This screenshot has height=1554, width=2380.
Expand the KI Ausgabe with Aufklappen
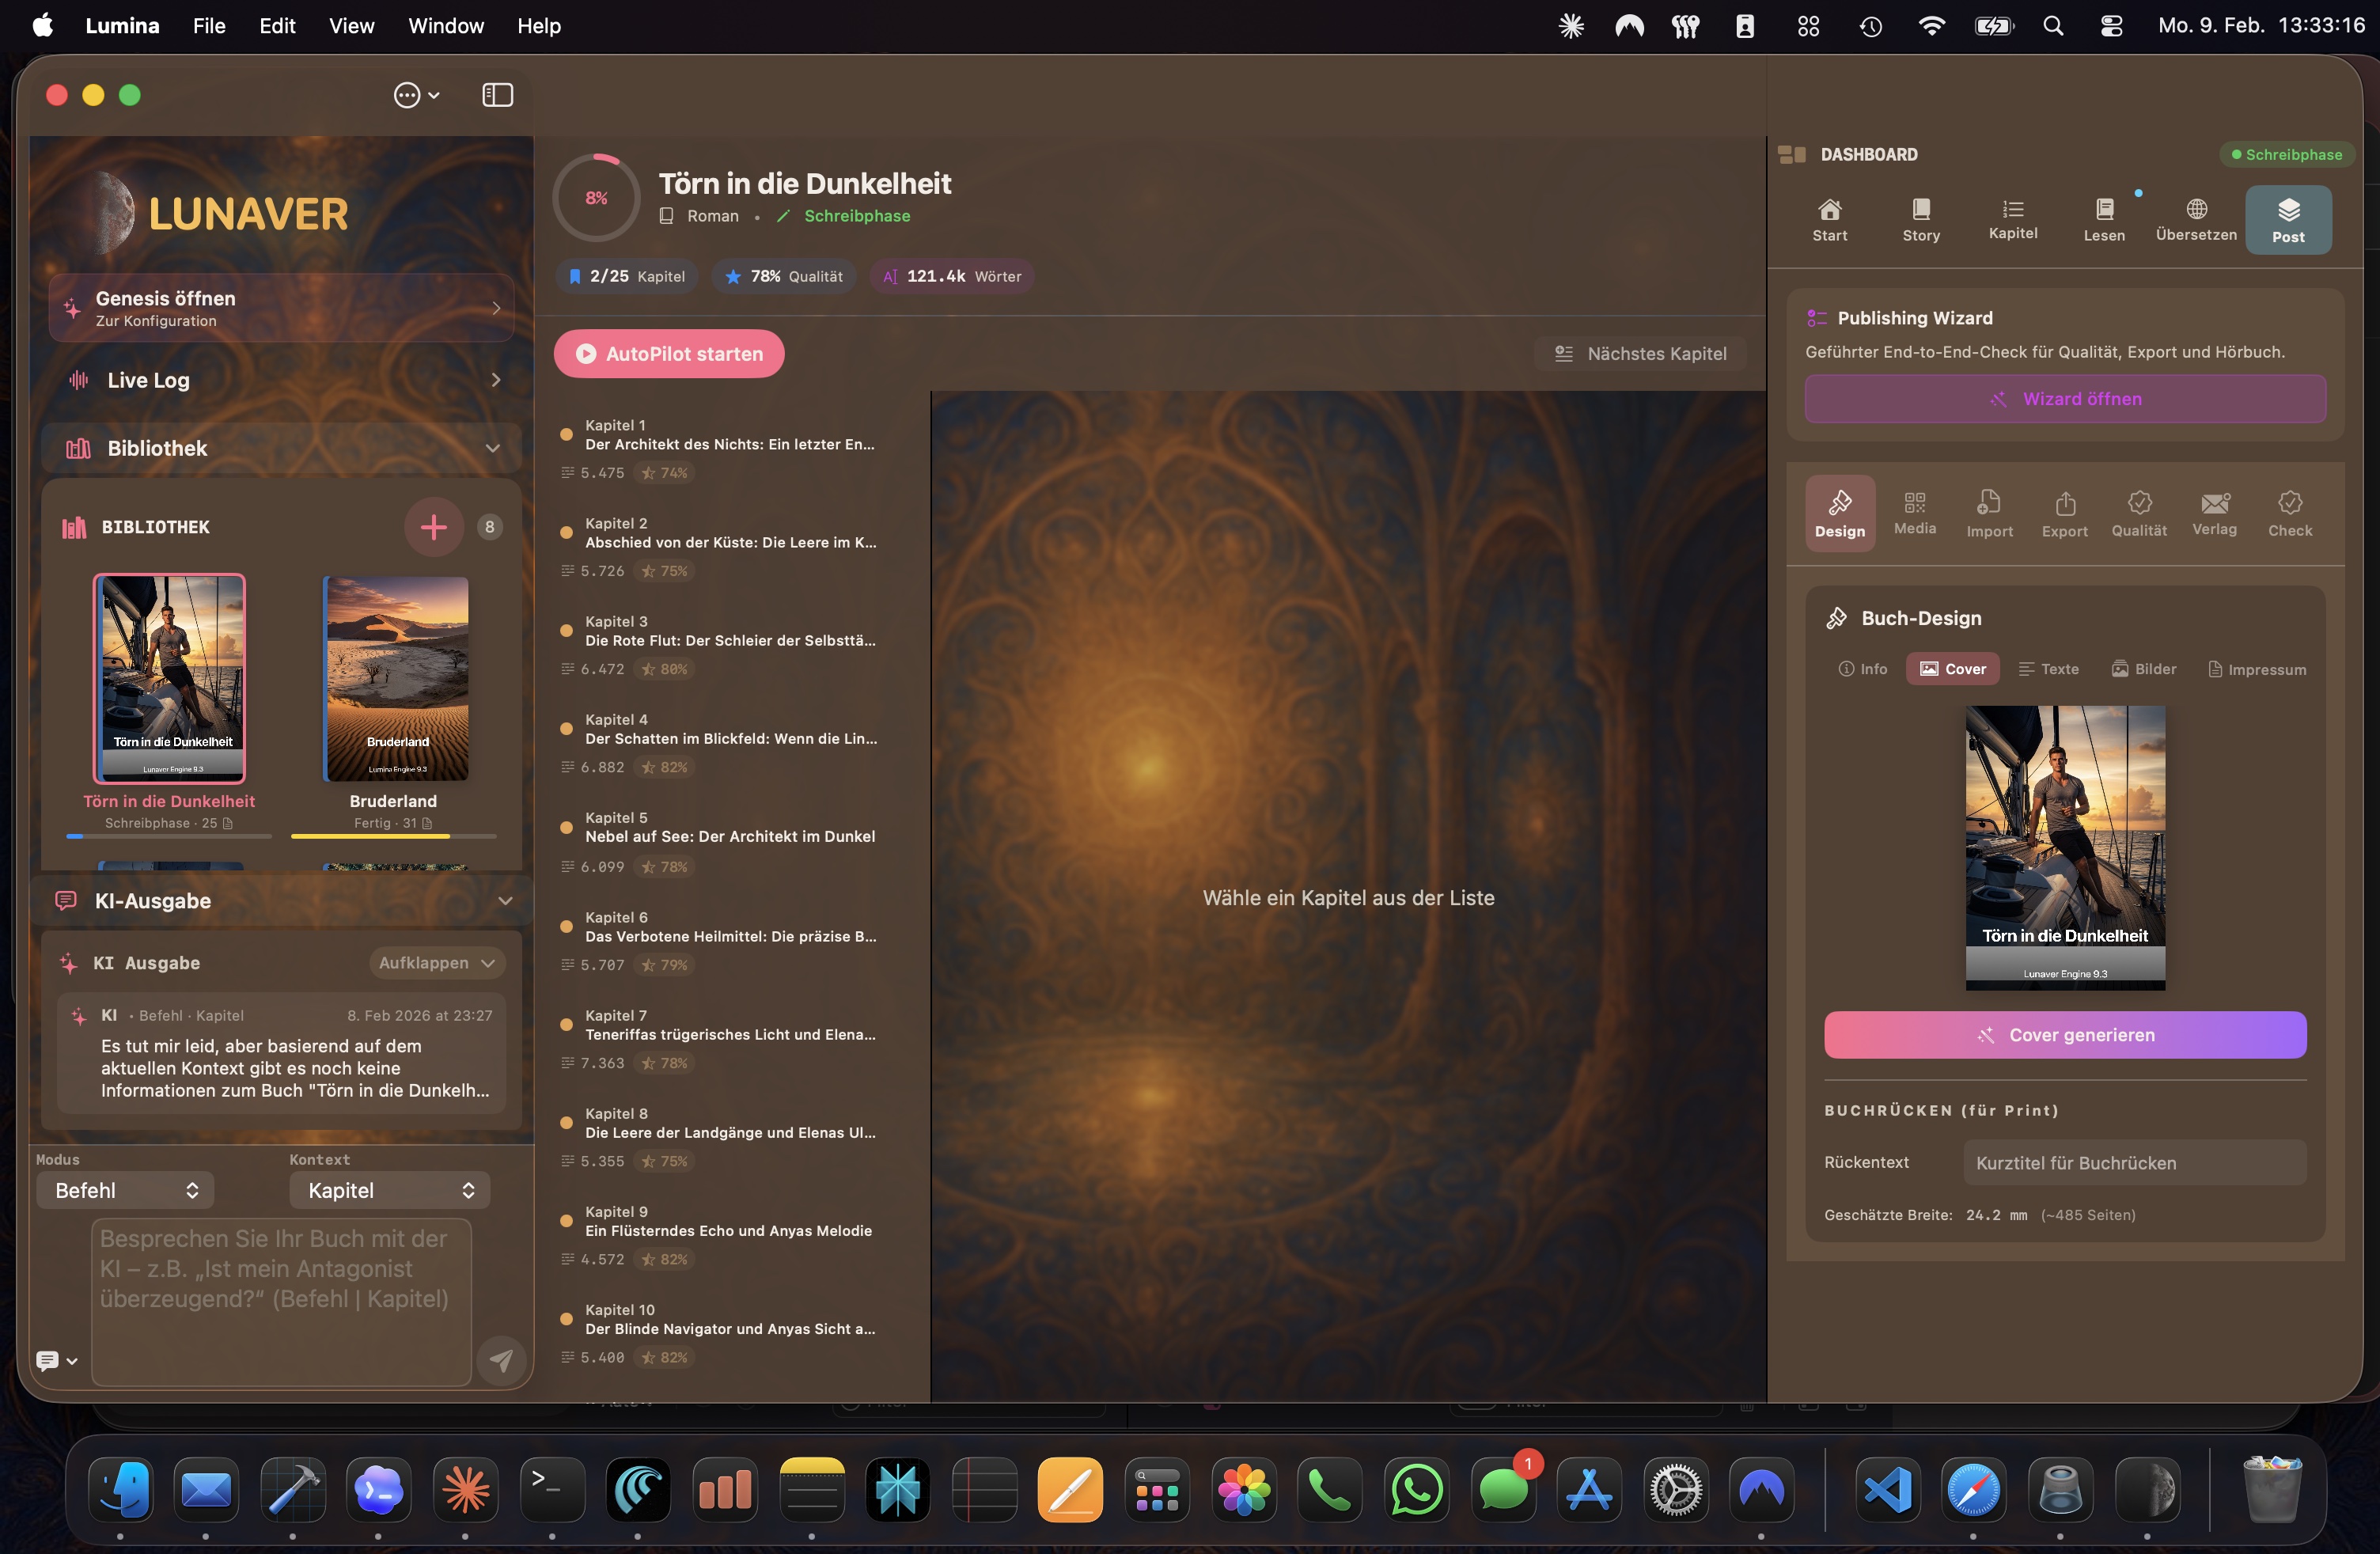(x=435, y=962)
